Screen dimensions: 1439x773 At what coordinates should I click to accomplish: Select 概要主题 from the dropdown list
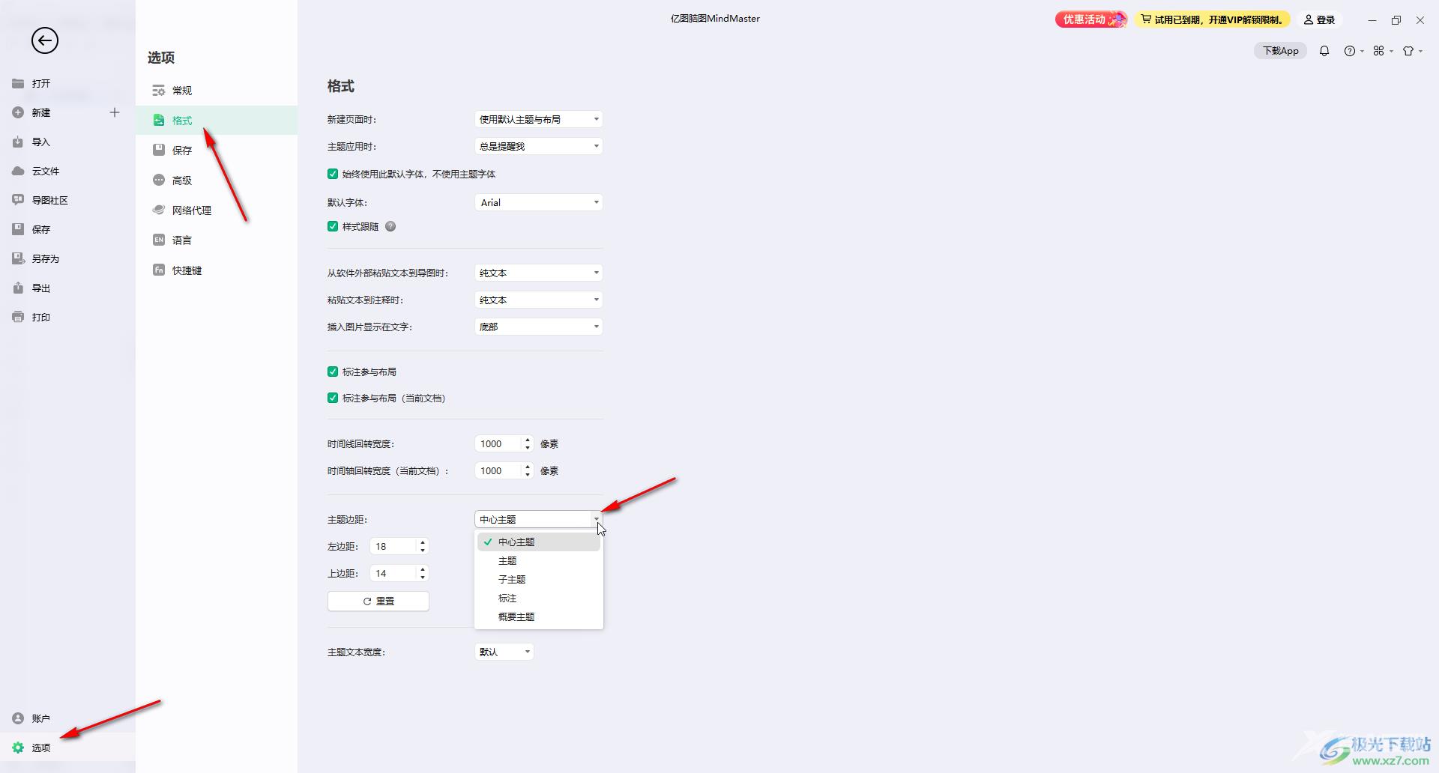point(539,616)
